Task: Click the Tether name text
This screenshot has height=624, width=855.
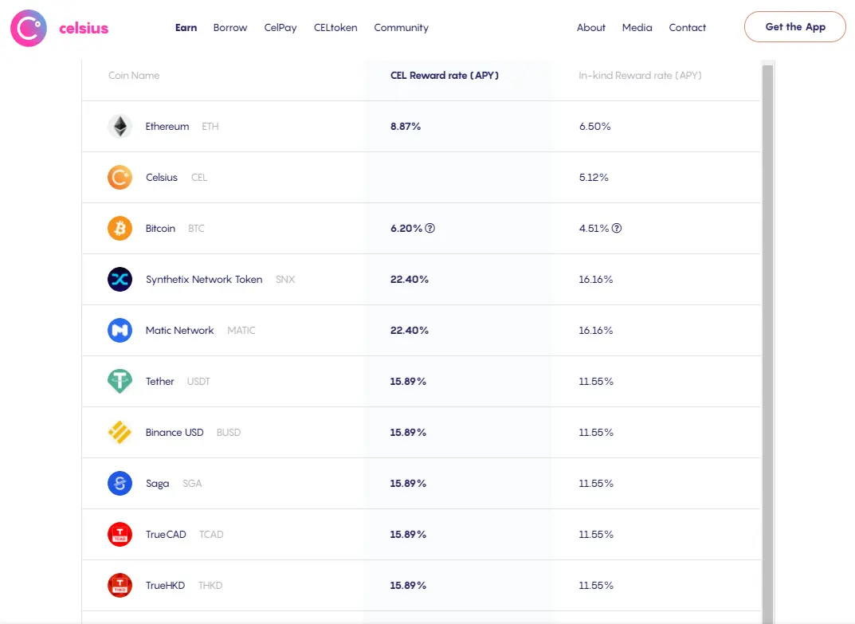Action: [160, 381]
